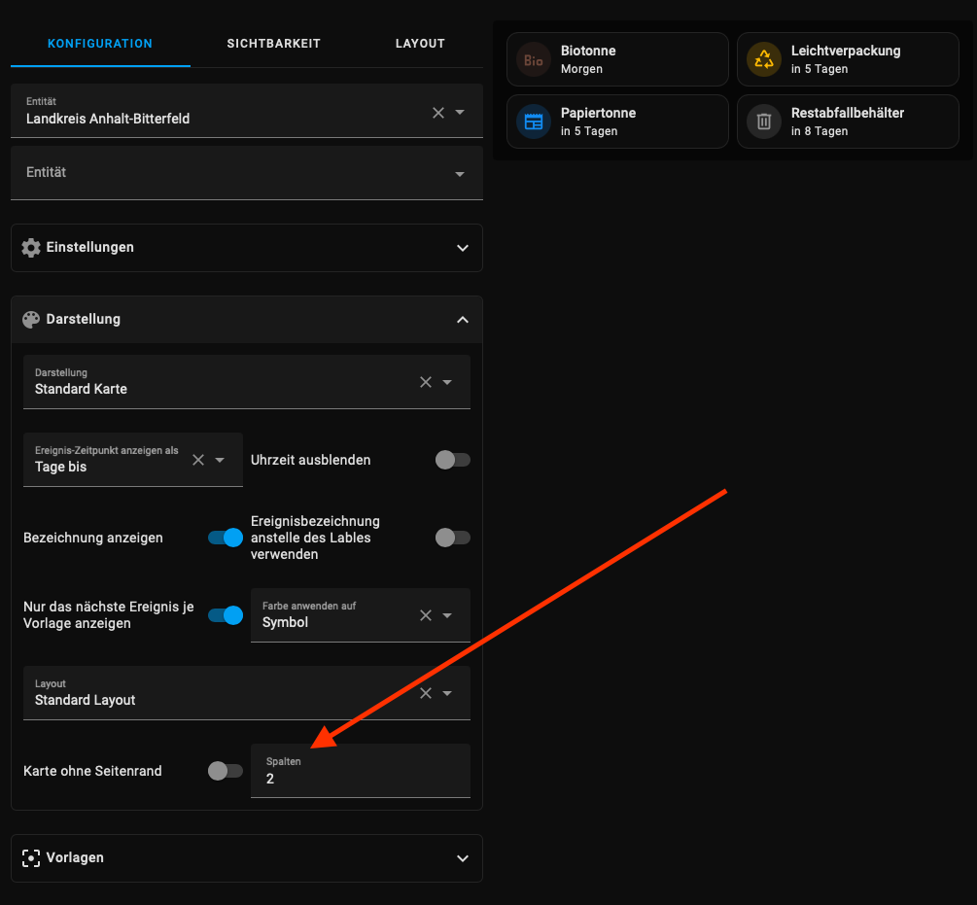The width and height of the screenshot is (977, 905).
Task: Open the Standard Layout dropdown arrow
Action: click(447, 693)
